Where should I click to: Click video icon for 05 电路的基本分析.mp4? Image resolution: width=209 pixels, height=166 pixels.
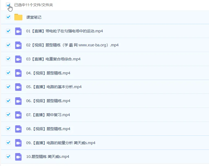(x=18, y=87)
